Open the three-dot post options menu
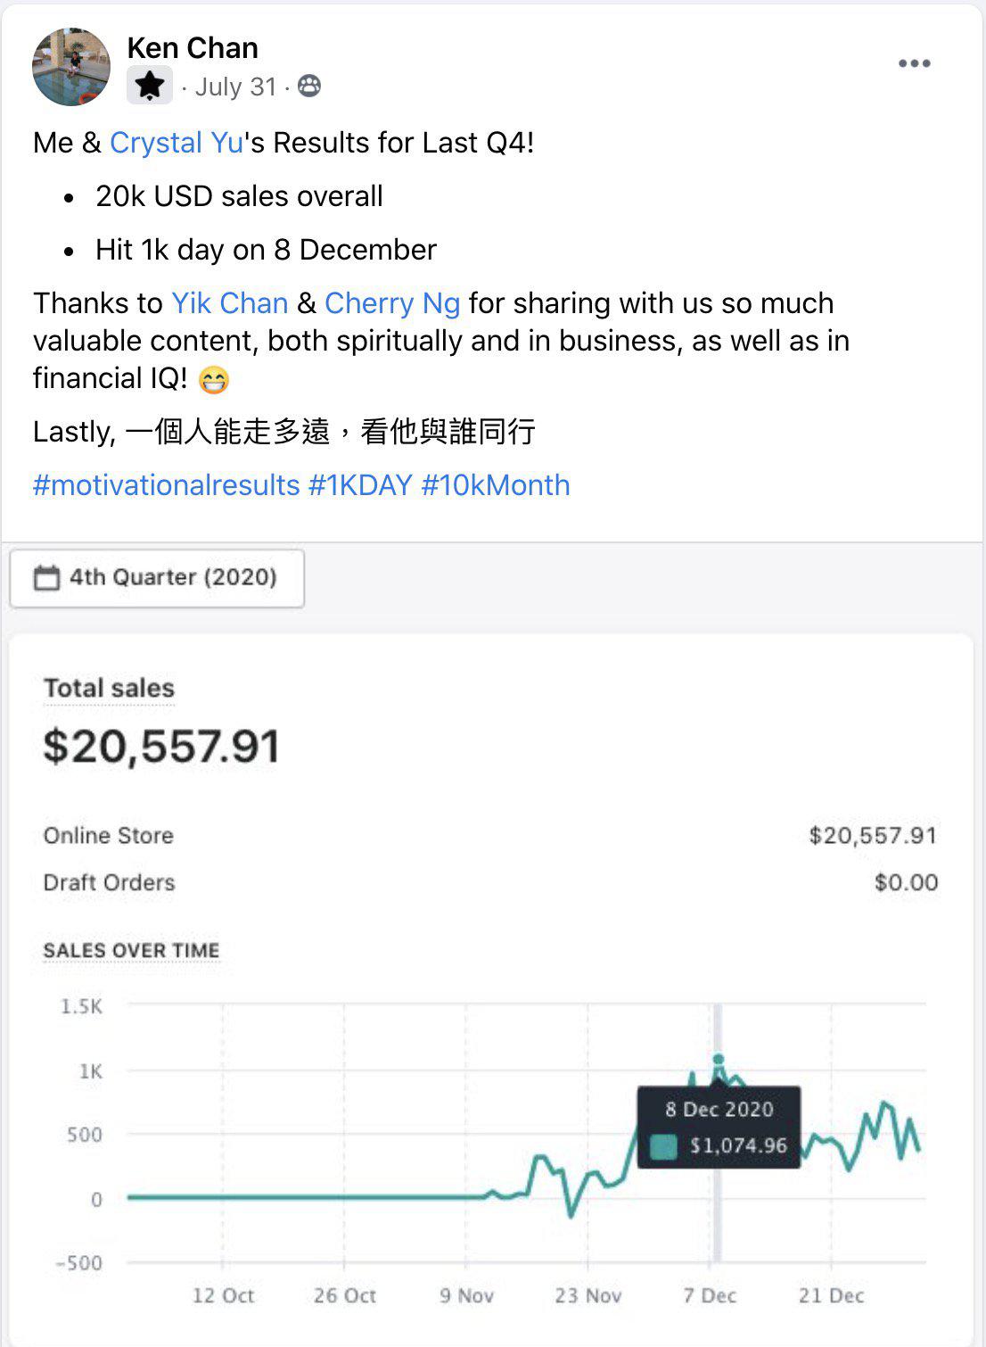The height and width of the screenshot is (1347, 986). coord(914,63)
